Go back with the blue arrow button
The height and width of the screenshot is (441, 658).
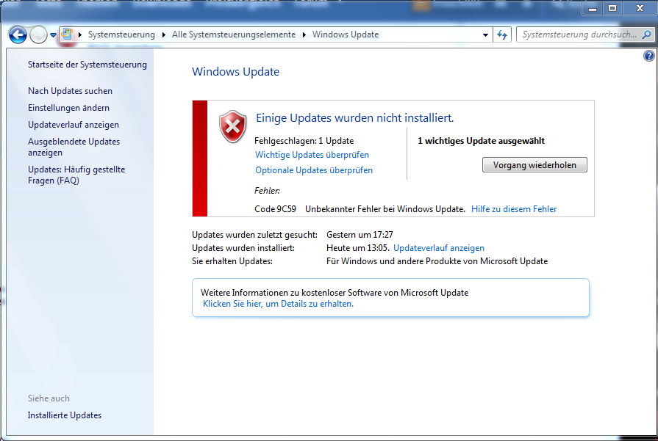18,34
